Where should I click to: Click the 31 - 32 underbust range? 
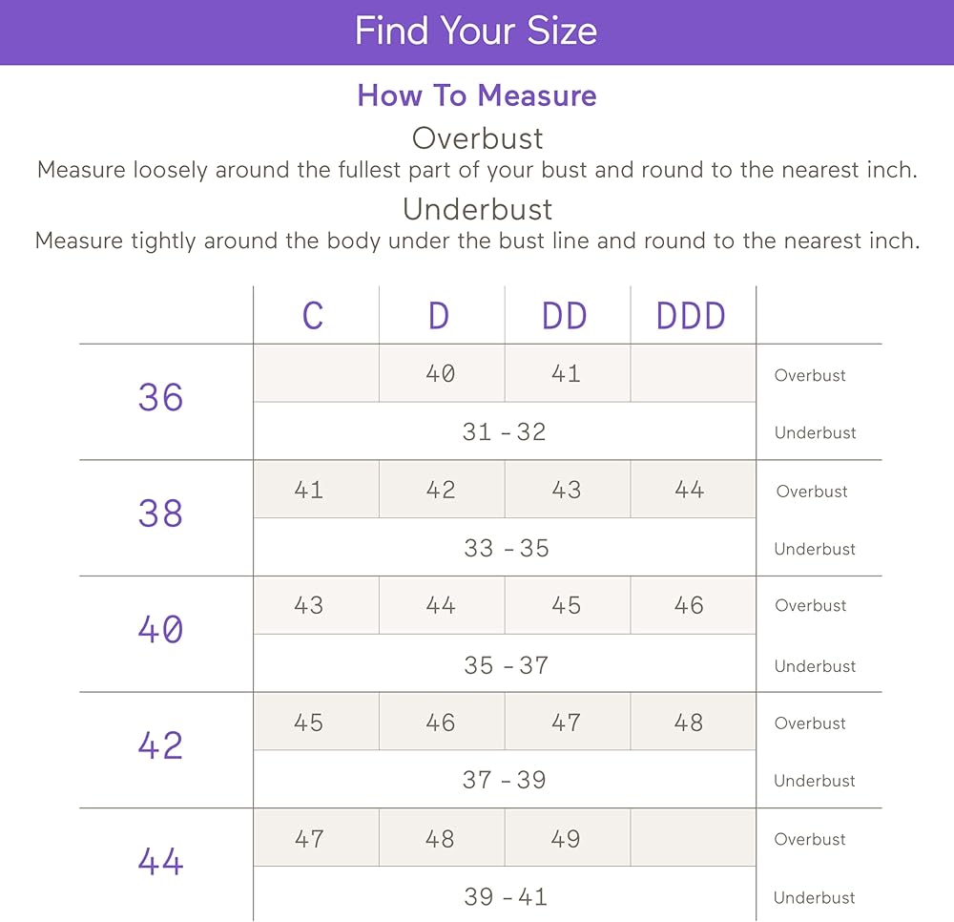pos(505,432)
